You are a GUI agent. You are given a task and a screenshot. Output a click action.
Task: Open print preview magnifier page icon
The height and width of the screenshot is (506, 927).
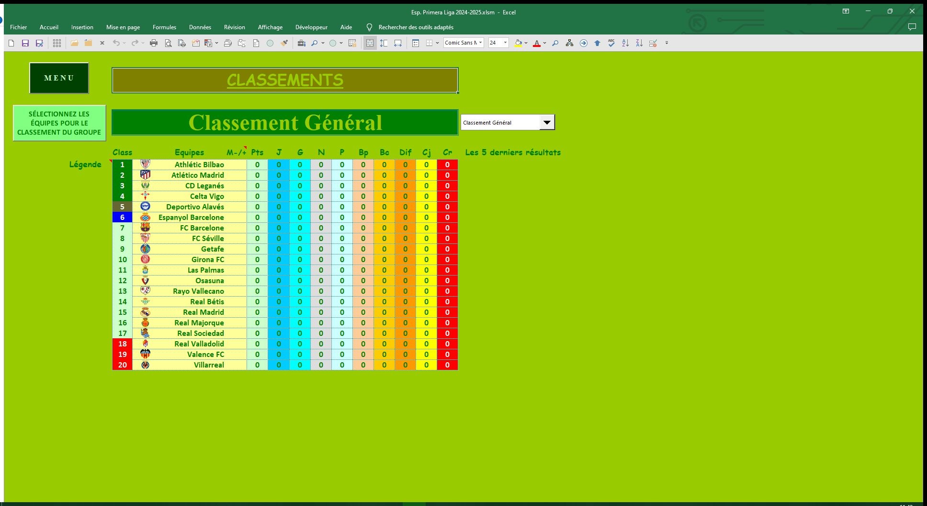[x=168, y=43]
